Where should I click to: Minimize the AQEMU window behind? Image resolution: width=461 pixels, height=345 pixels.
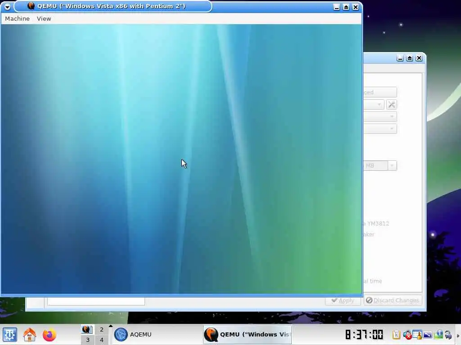[400, 58]
